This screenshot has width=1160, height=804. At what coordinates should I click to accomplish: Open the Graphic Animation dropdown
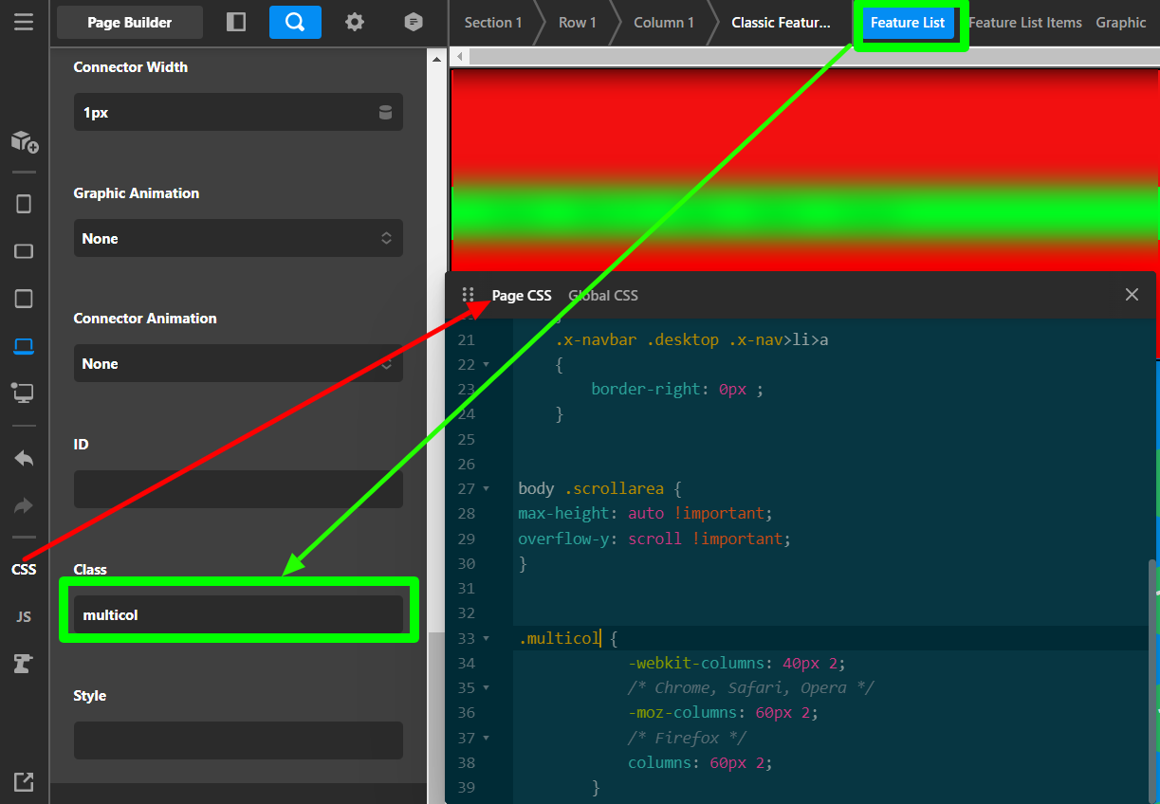click(238, 239)
